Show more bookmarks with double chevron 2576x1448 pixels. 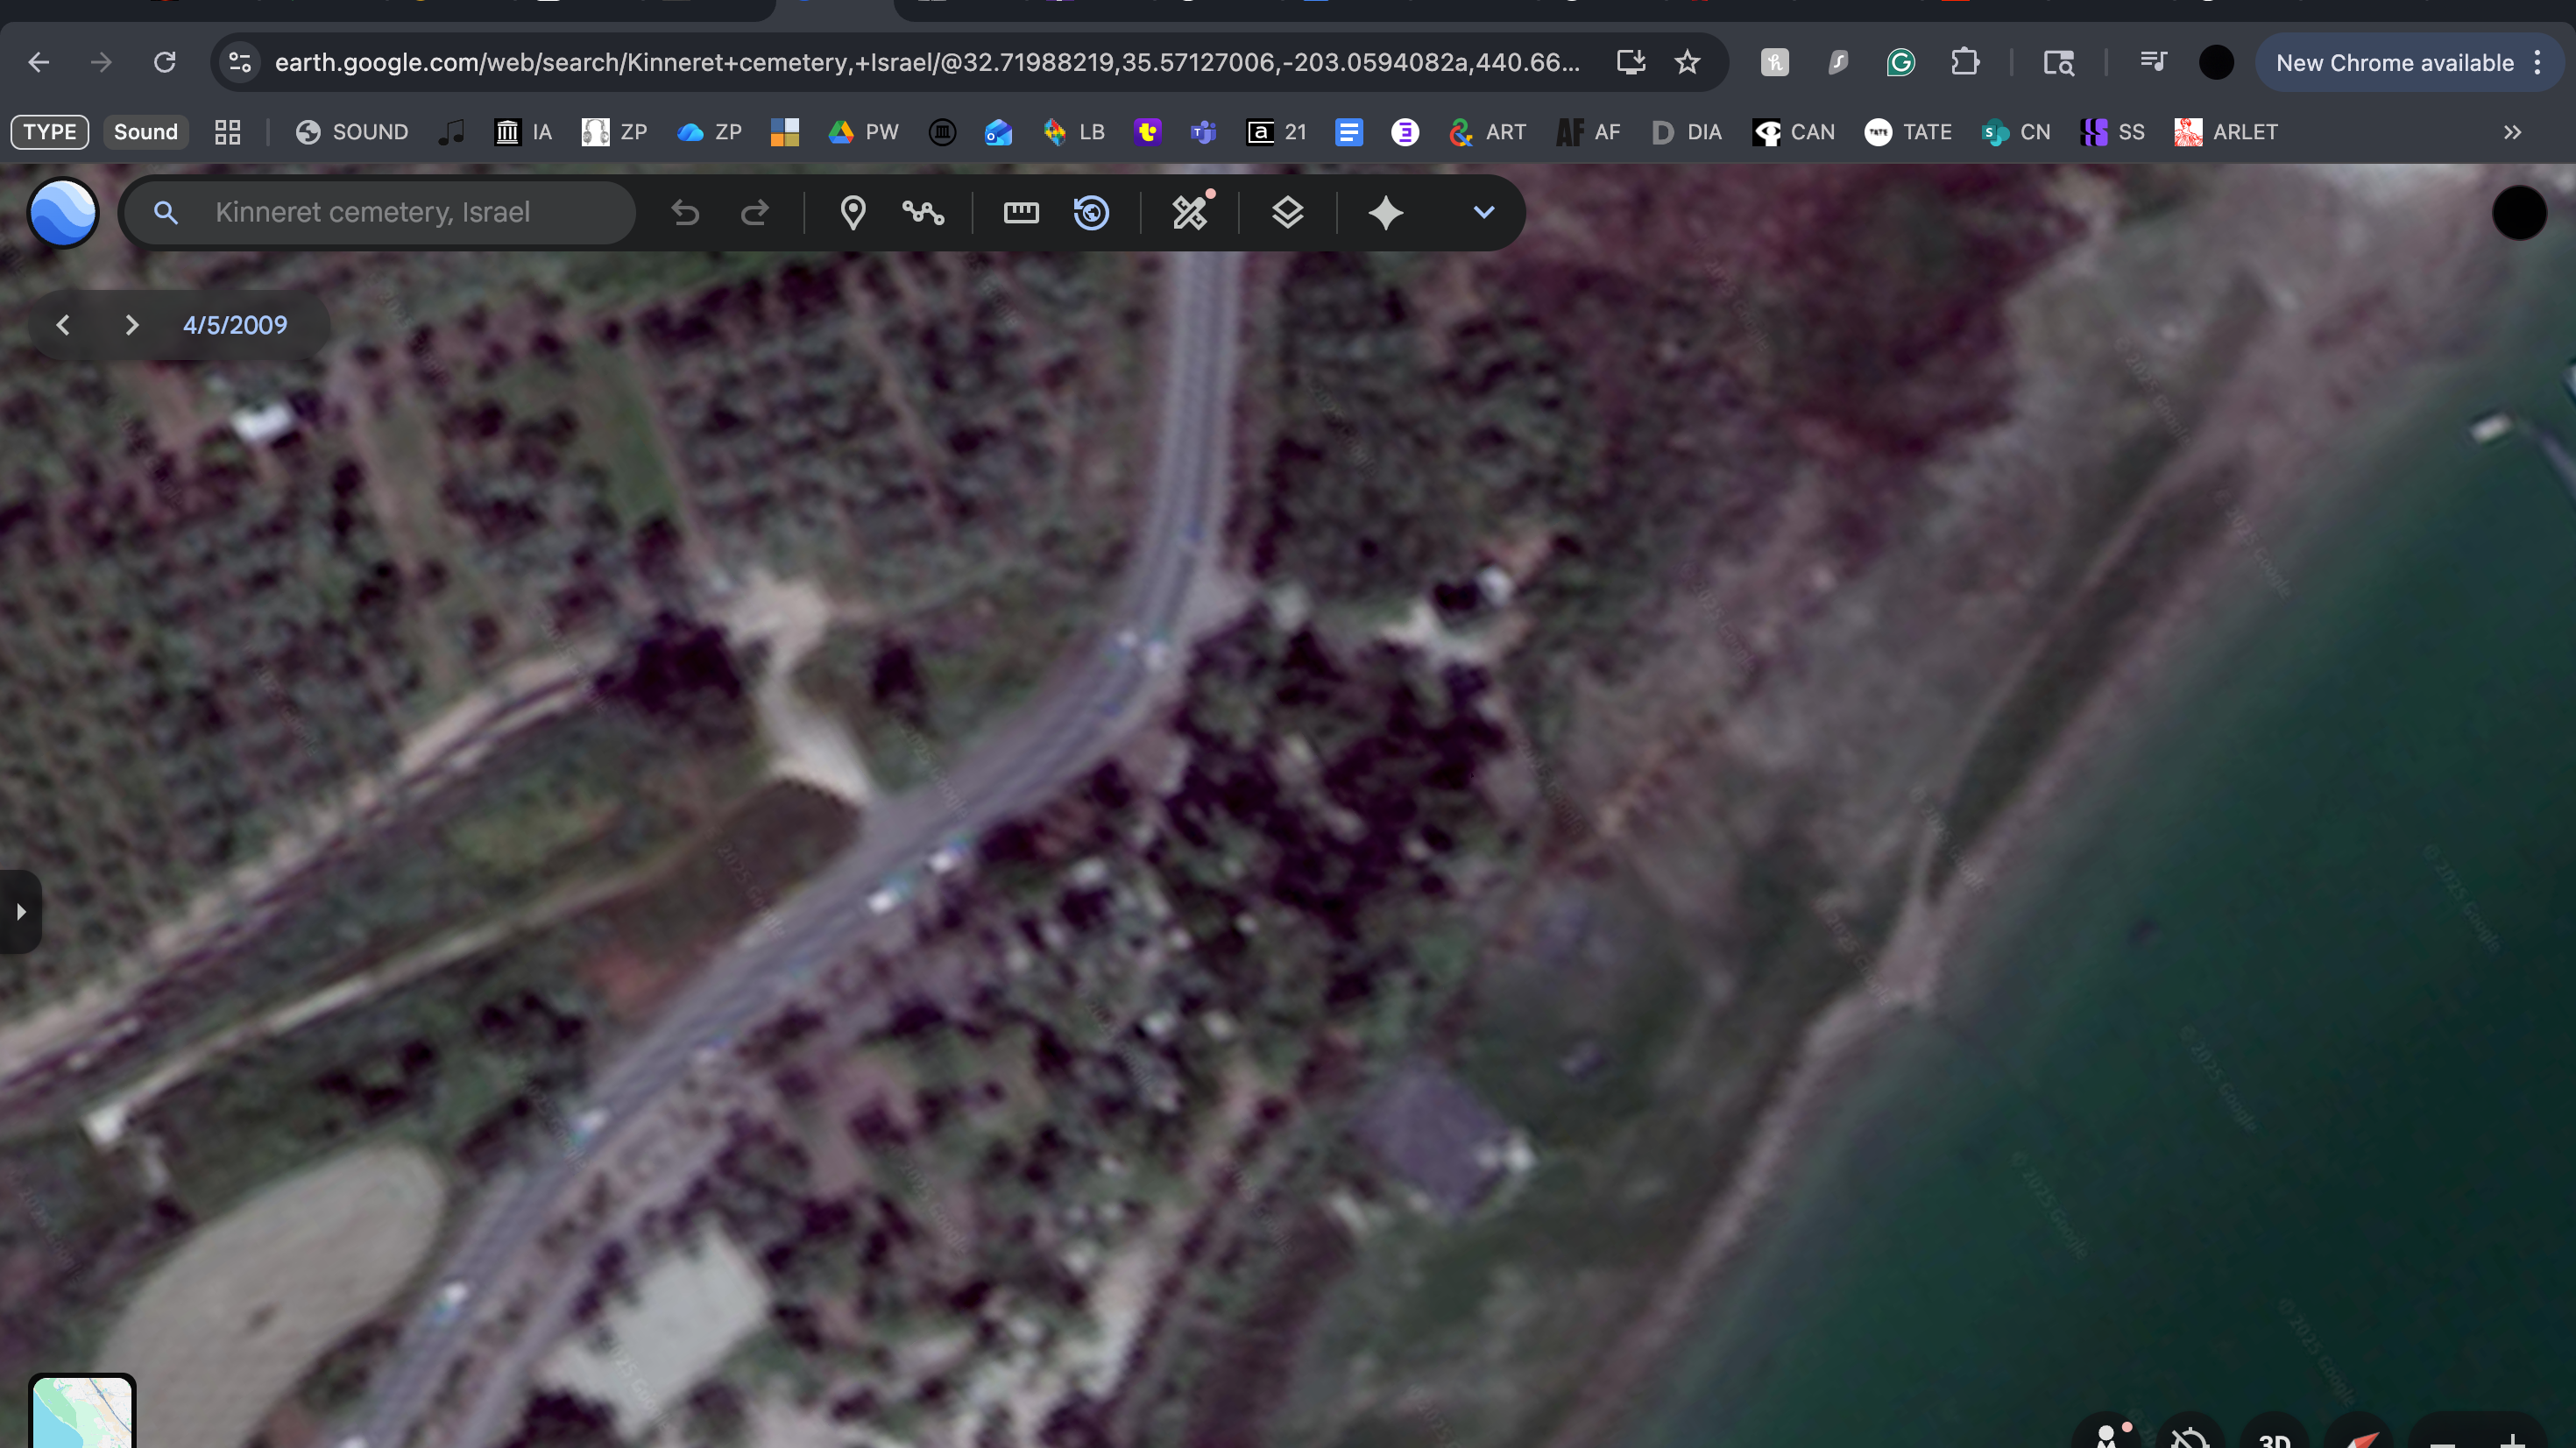pyautogui.click(x=2512, y=132)
